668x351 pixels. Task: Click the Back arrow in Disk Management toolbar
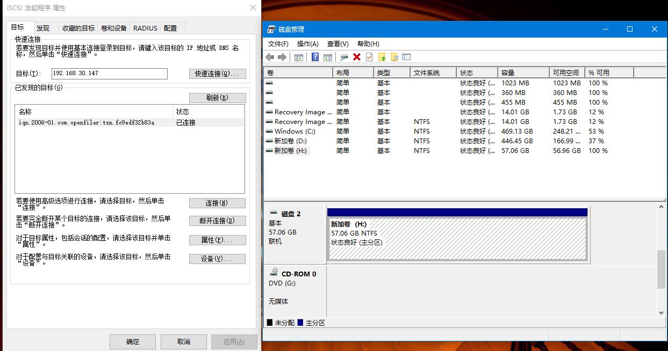[270, 57]
